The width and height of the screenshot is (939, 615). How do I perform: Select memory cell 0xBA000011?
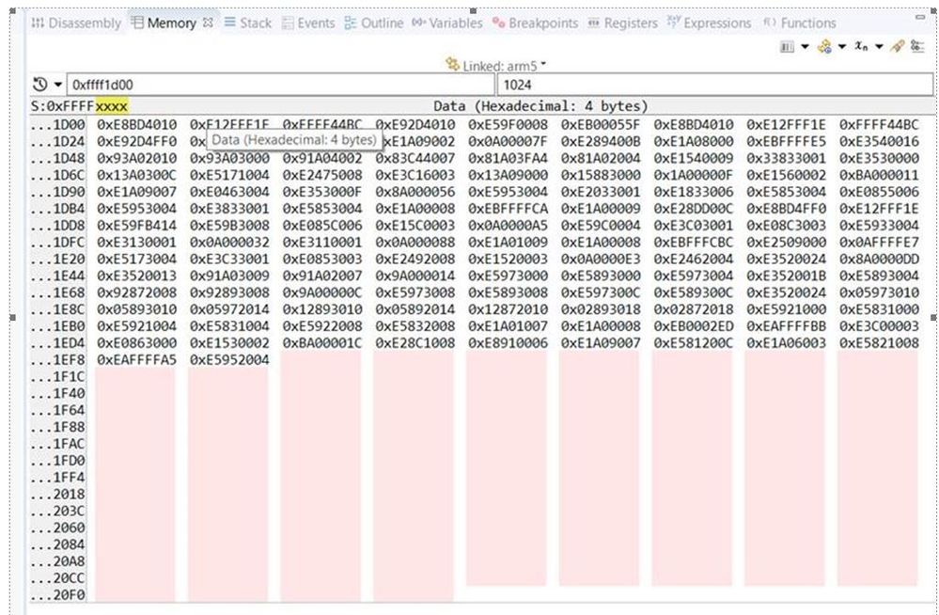click(x=879, y=175)
